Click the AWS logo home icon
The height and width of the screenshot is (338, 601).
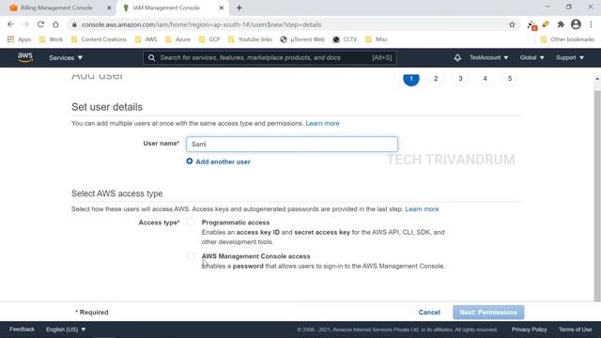25,57
